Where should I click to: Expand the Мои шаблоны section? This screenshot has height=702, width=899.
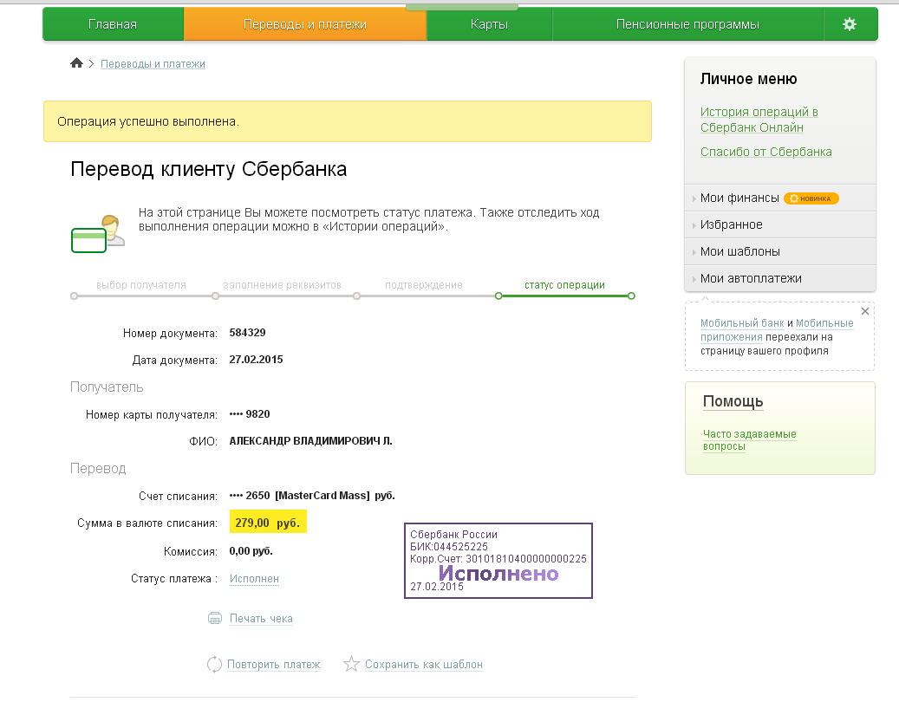[741, 250]
